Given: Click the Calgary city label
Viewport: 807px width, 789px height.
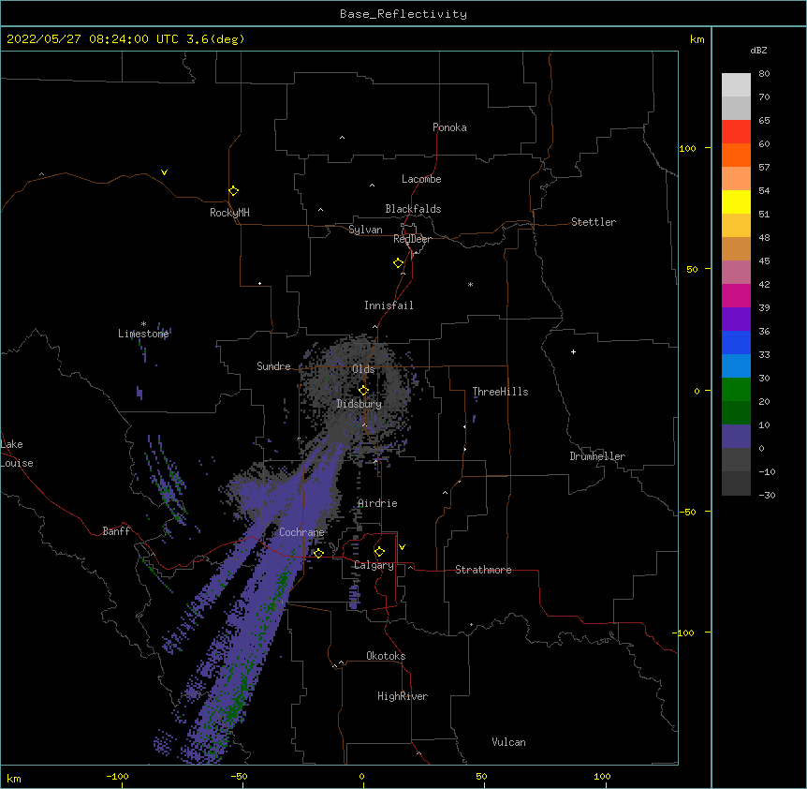Looking at the screenshot, I should pyautogui.click(x=374, y=565).
